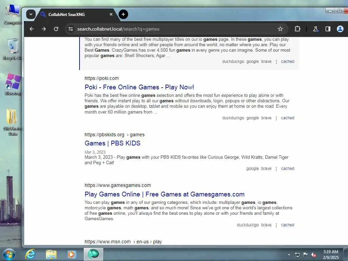This screenshot has height=261, width=348.
Task: Show hidden system tray icons arrow
Action: click(x=289, y=255)
